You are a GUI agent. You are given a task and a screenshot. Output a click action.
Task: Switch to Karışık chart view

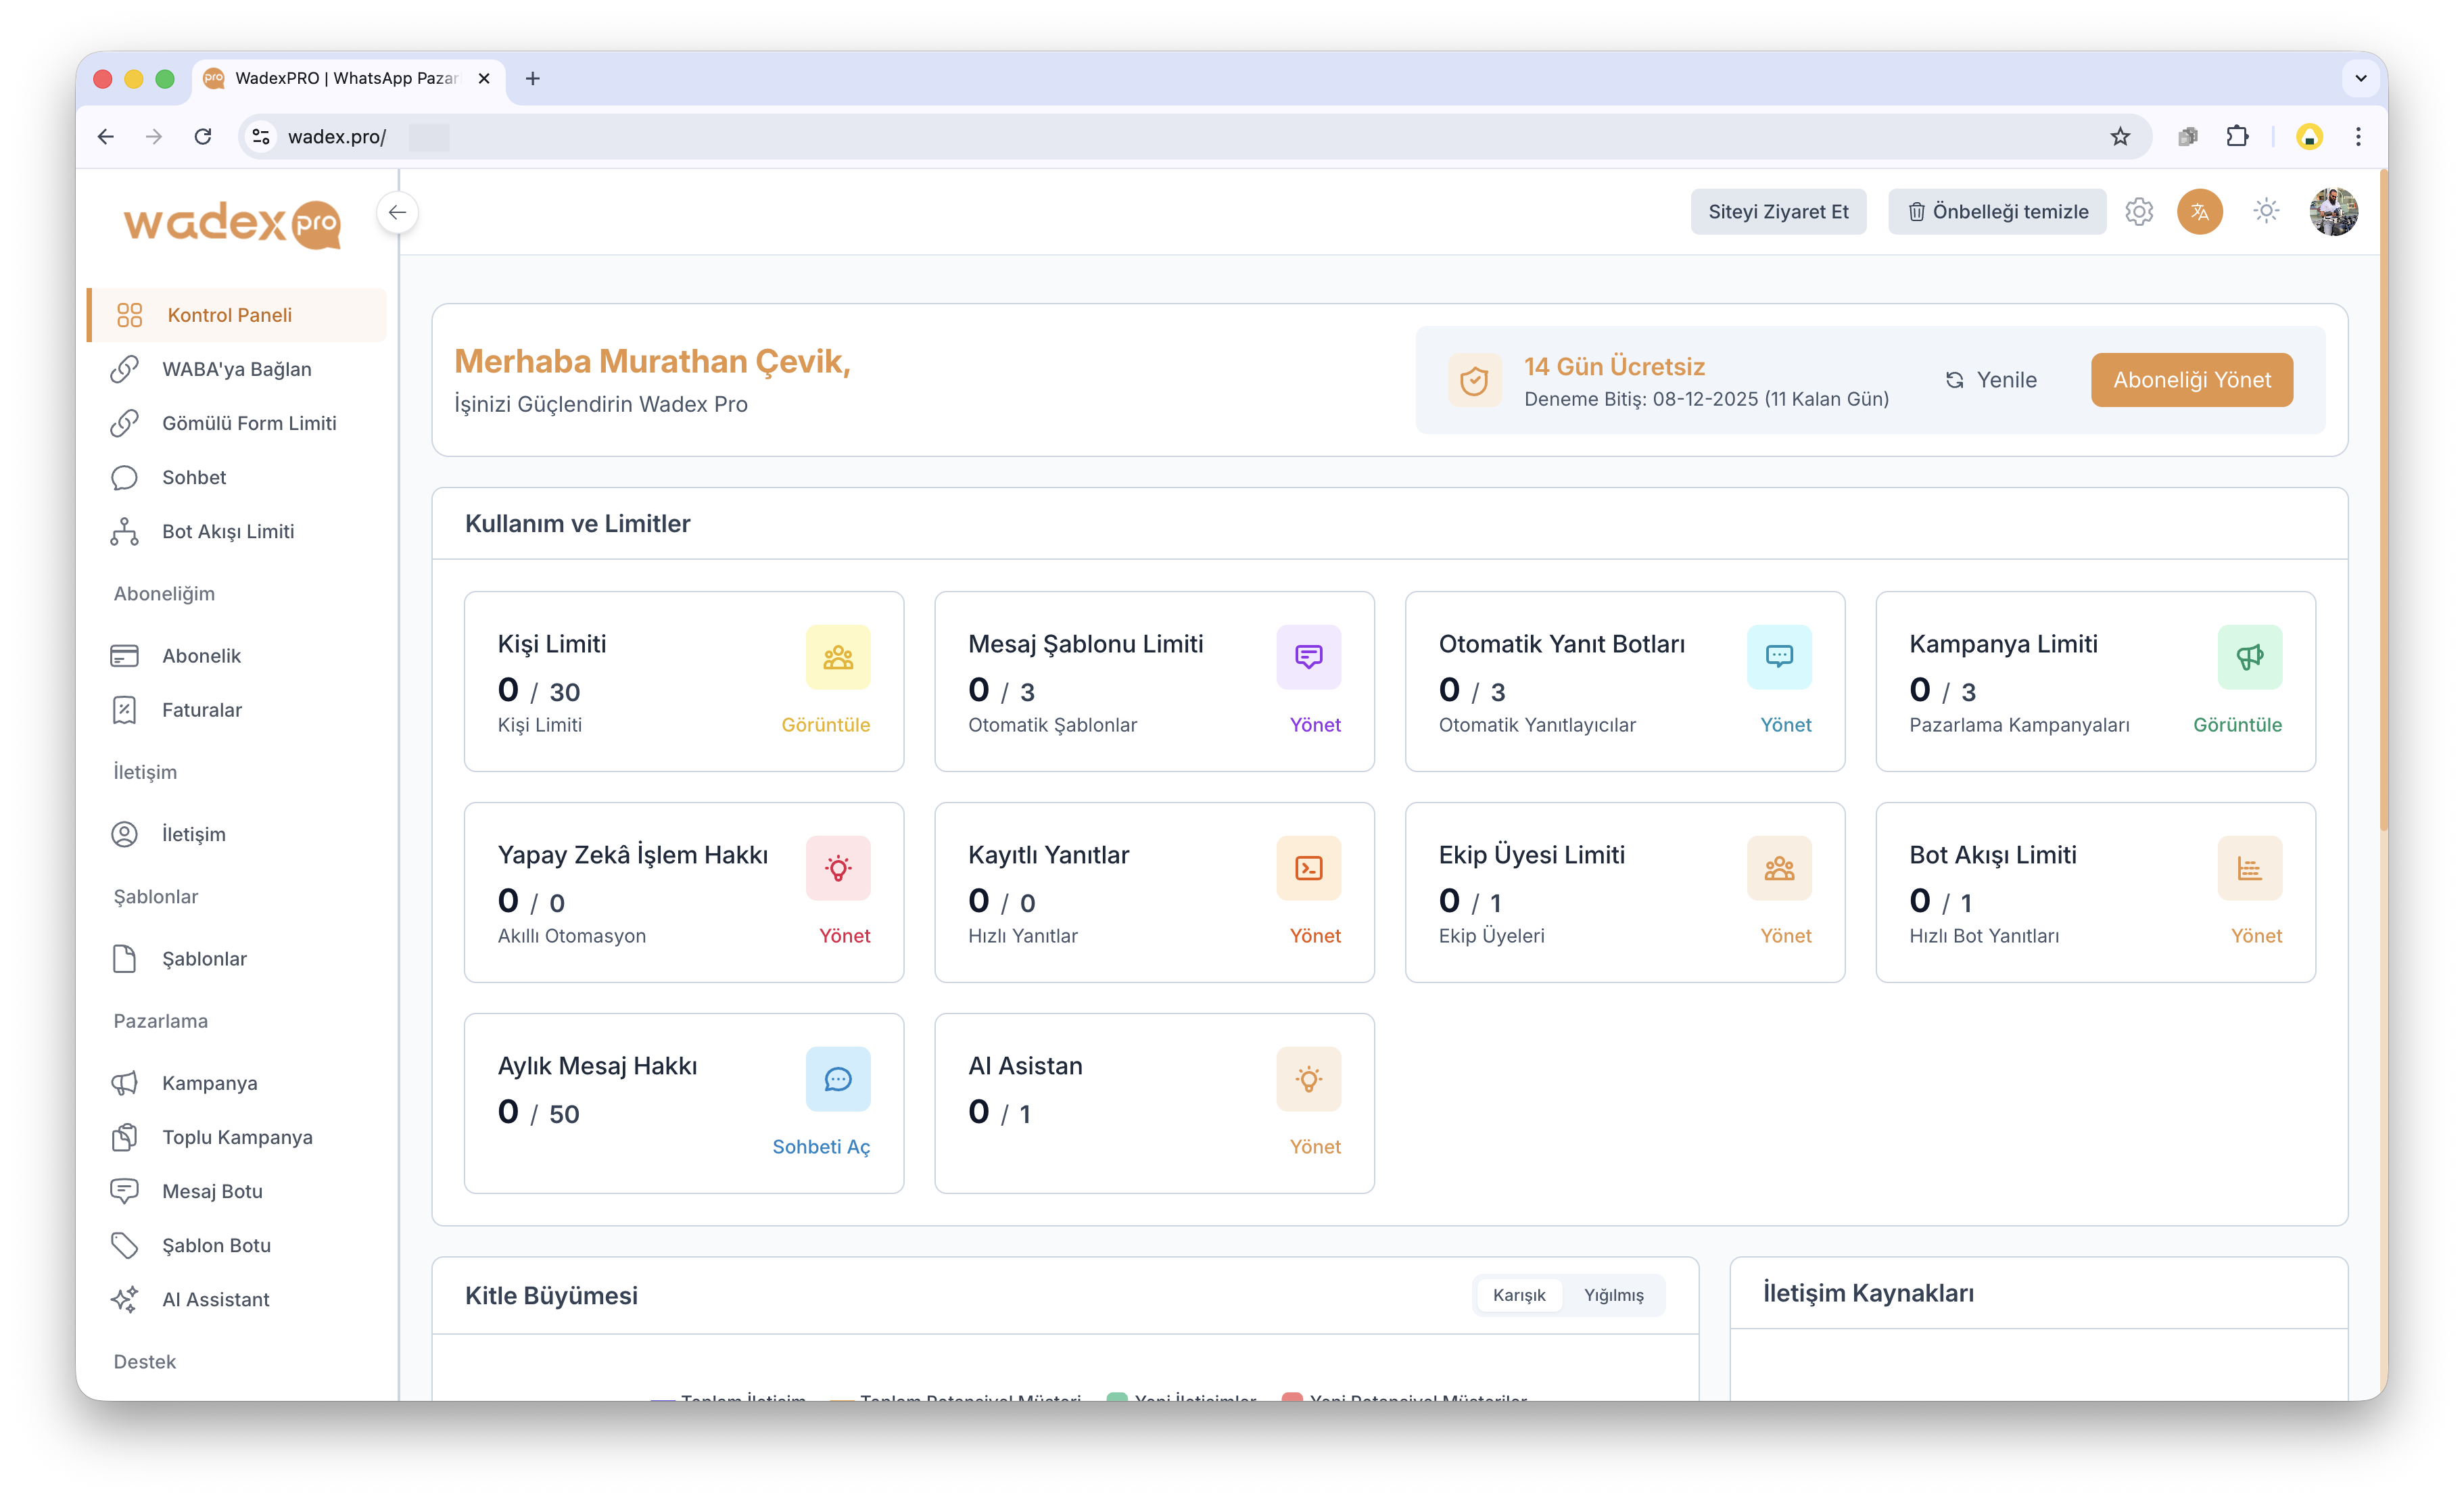[1519, 1294]
